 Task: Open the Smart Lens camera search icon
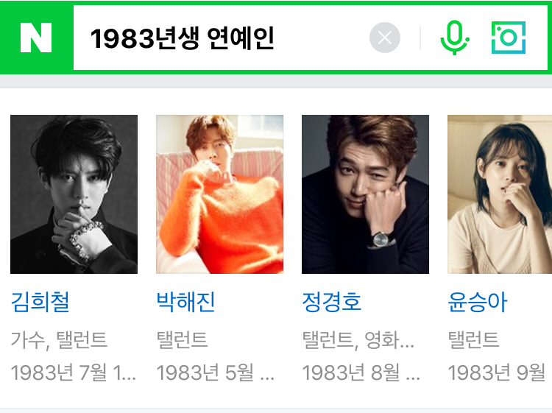click(x=509, y=38)
